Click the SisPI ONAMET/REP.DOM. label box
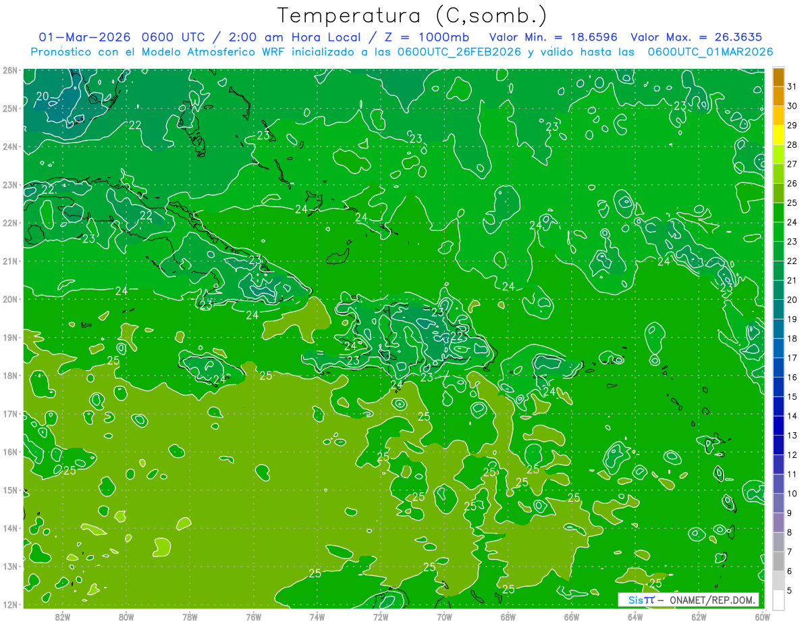810x626 pixels. pos(688,600)
